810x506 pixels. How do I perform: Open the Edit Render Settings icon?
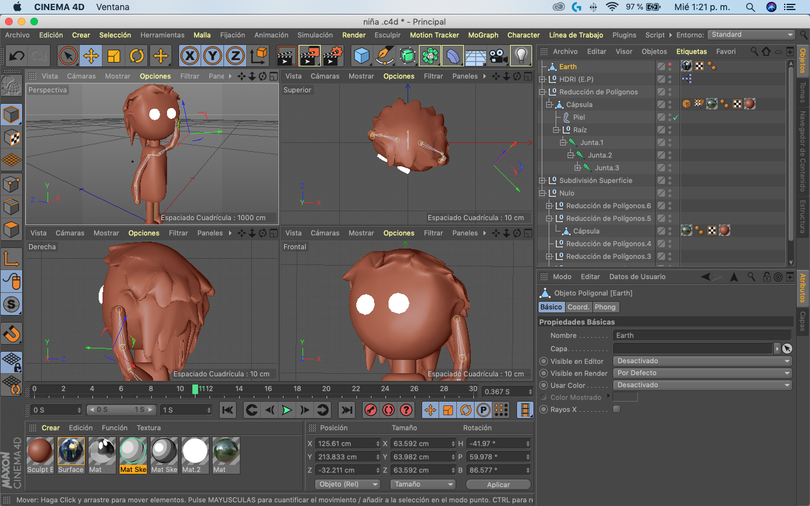(333, 56)
